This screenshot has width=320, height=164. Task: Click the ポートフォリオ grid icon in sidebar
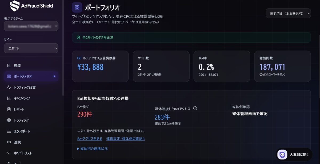pyautogui.click(x=9, y=76)
